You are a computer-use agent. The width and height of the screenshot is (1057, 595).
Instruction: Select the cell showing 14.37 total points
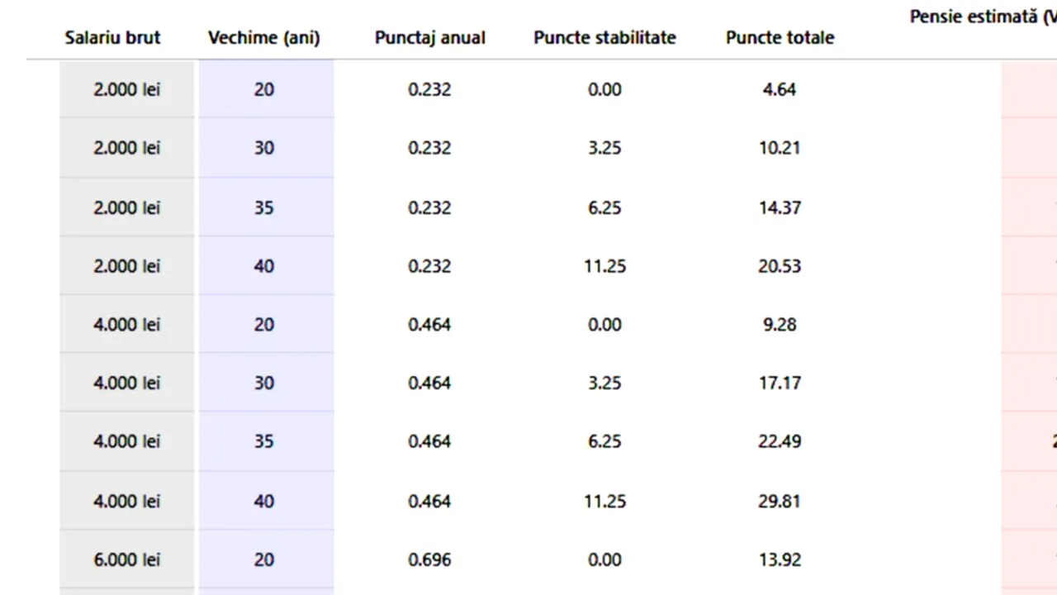[780, 207]
